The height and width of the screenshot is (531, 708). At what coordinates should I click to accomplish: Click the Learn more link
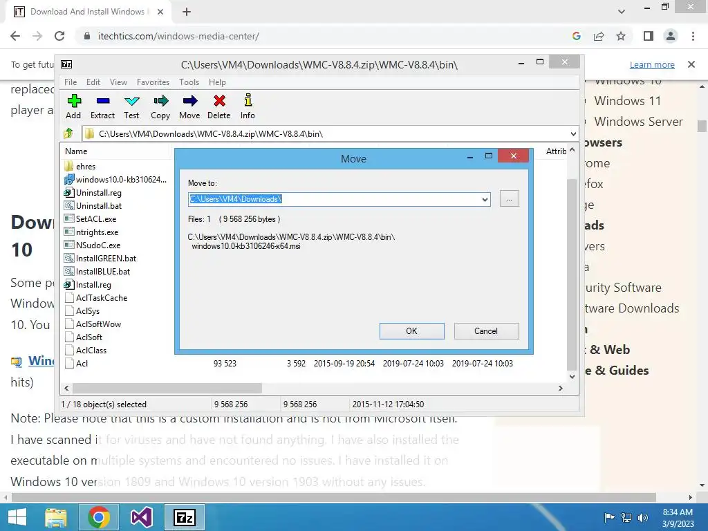pos(652,64)
